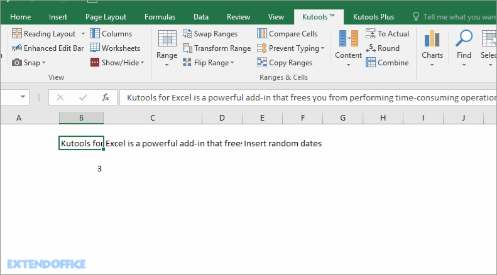Expand the Snap dropdown arrow
497x275 pixels.
click(x=44, y=63)
